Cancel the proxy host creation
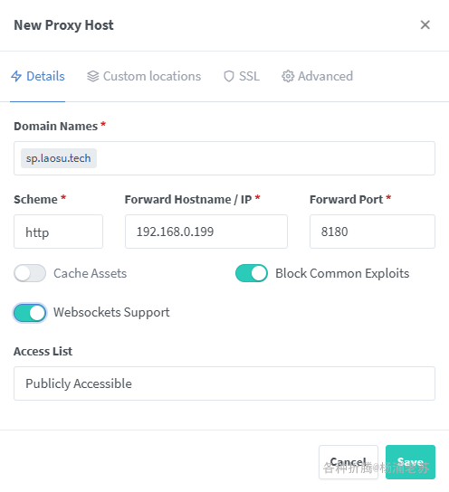This screenshot has height=492, width=449. click(349, 462)
